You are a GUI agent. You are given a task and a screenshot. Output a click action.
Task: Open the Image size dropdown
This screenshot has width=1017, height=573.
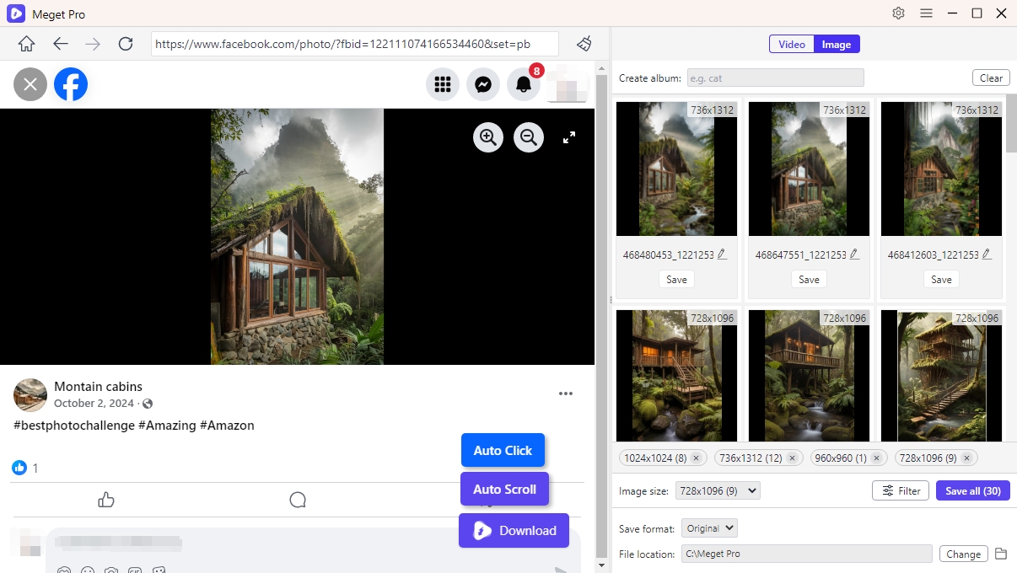pos(718,490)
